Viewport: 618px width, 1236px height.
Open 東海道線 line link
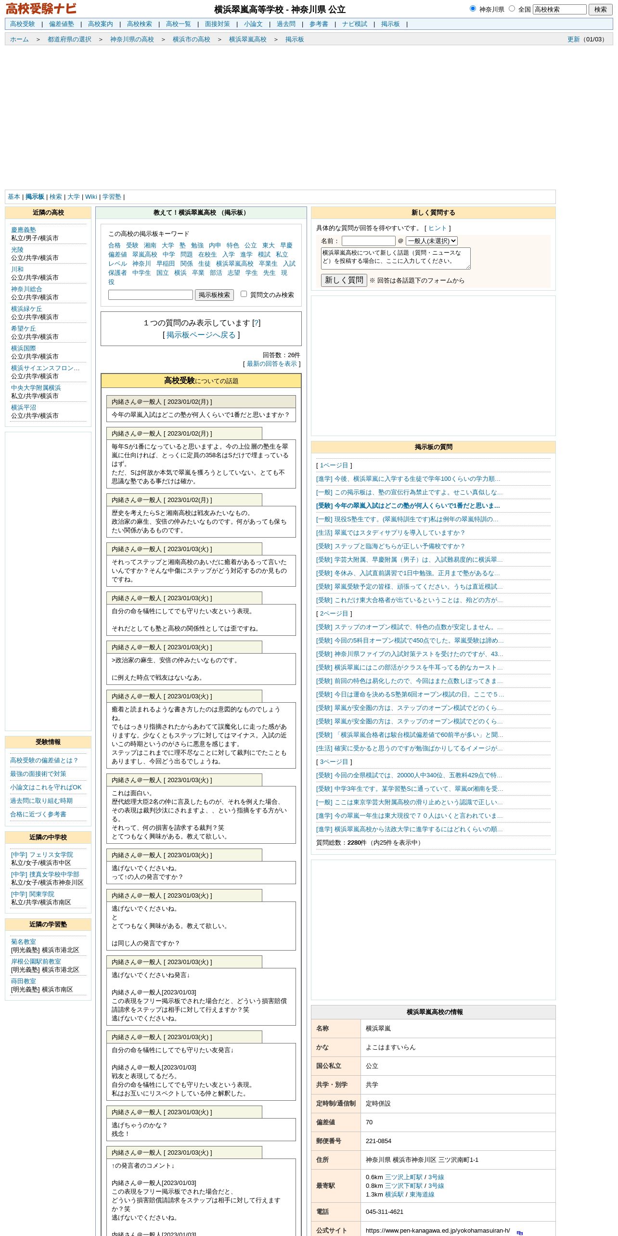click(422, 1195)
